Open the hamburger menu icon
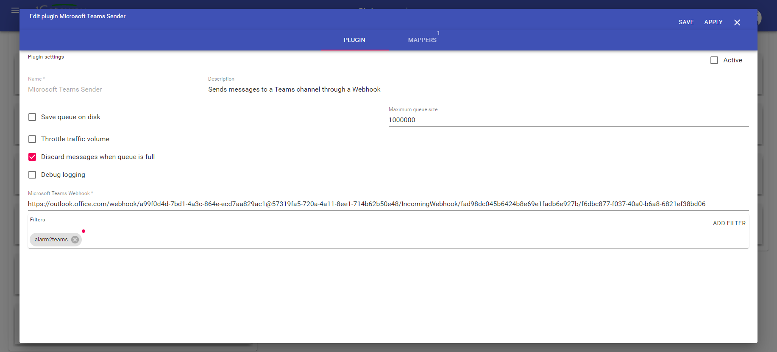Image resolution: width=777 pixels, height=352 pixels. (15, 10)
